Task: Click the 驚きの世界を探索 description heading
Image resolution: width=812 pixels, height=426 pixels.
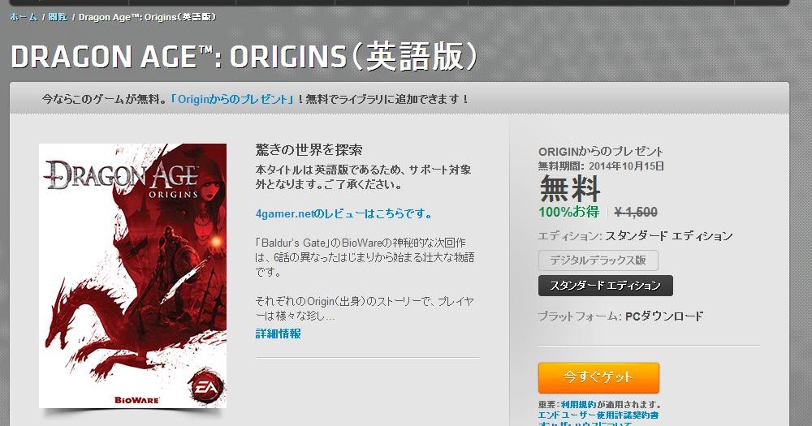Action: [309, 151]
